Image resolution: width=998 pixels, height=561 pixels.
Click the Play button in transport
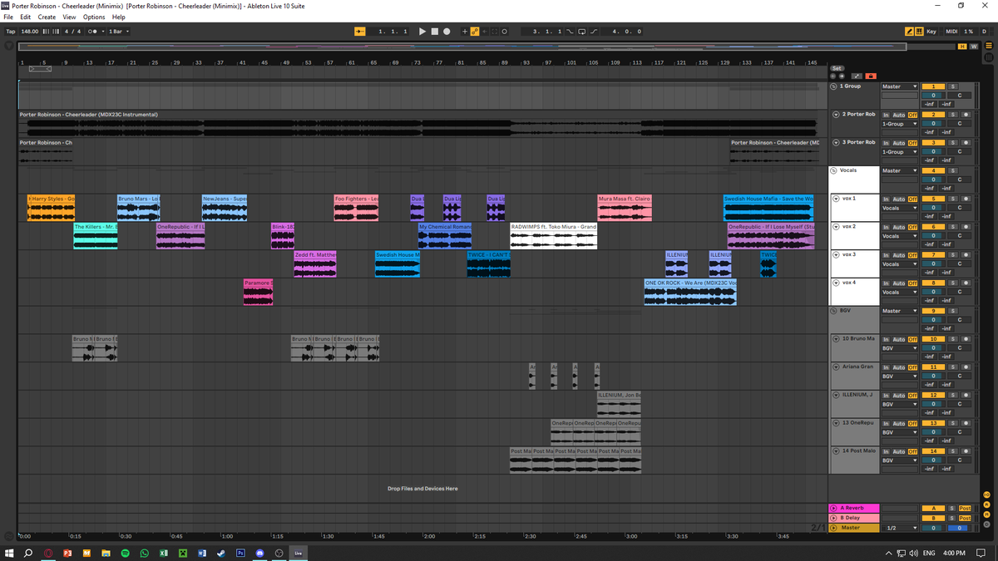[x=422, y=32]
